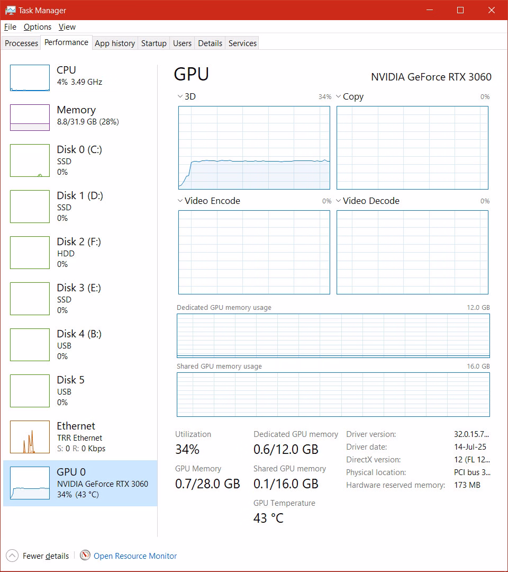The height and width of the screenshot is (572, 508).
Task: Click the Utilization 34% value
Action: coord(187,449)
